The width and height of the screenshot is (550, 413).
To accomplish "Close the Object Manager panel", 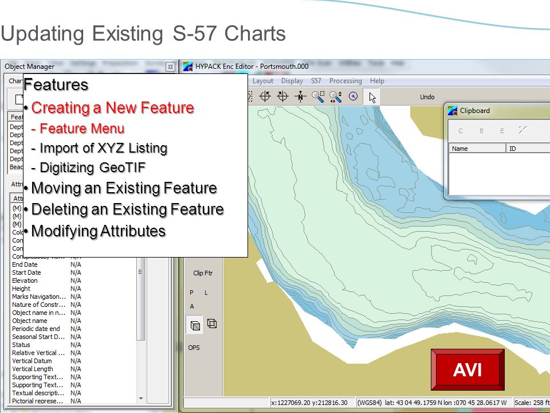I will (x=170, y=67).
